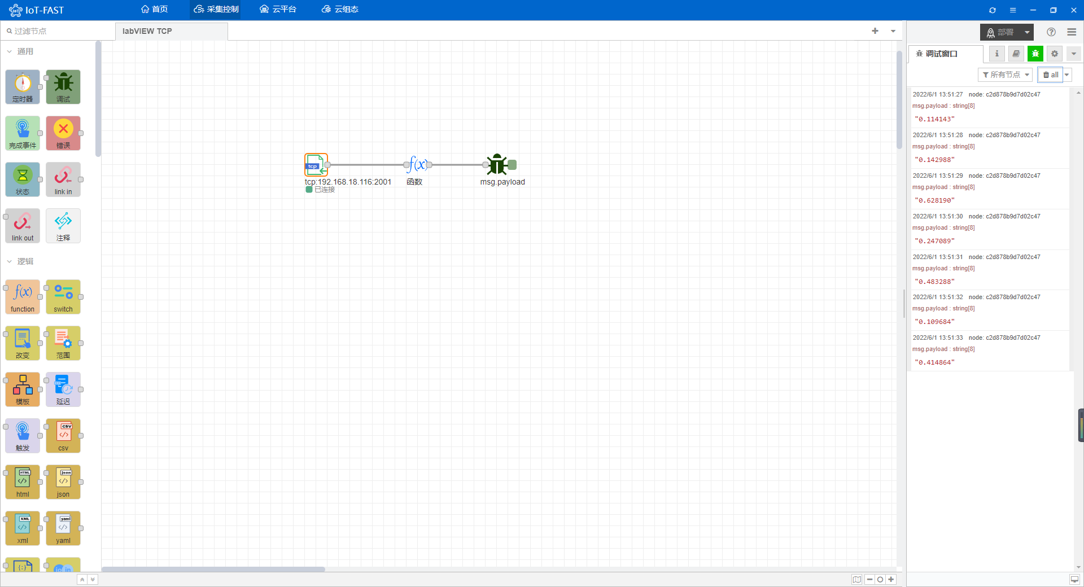Open the 云组态 menu
Screen dimensions: 1084x587
pyautogui.click(x=340, y=9)
